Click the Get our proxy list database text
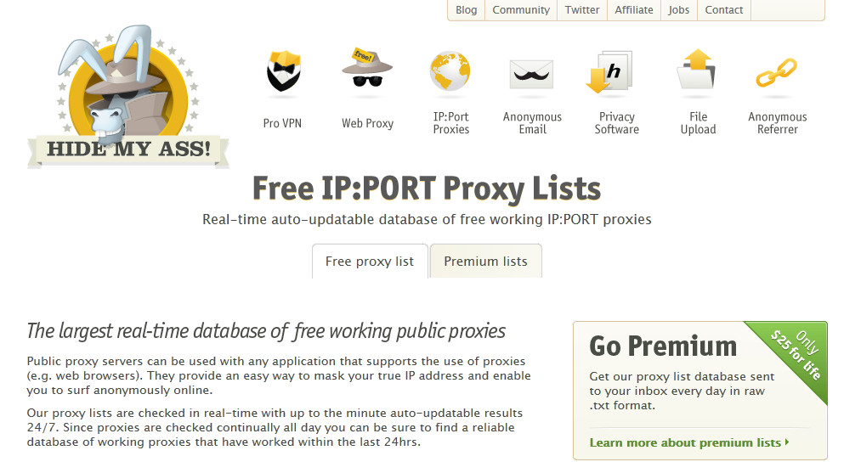844x473 pixels. pyautogui.click(x=682, y=391)
